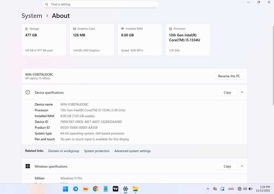Click the Windows 11 Pro edition value
This screenshot has height=194, width=274.
click(x=71, y=178)
